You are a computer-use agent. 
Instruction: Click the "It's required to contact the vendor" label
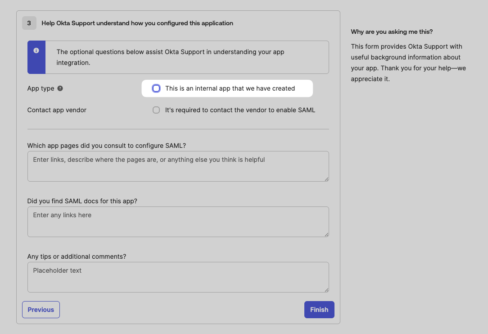tap(240, 110)
